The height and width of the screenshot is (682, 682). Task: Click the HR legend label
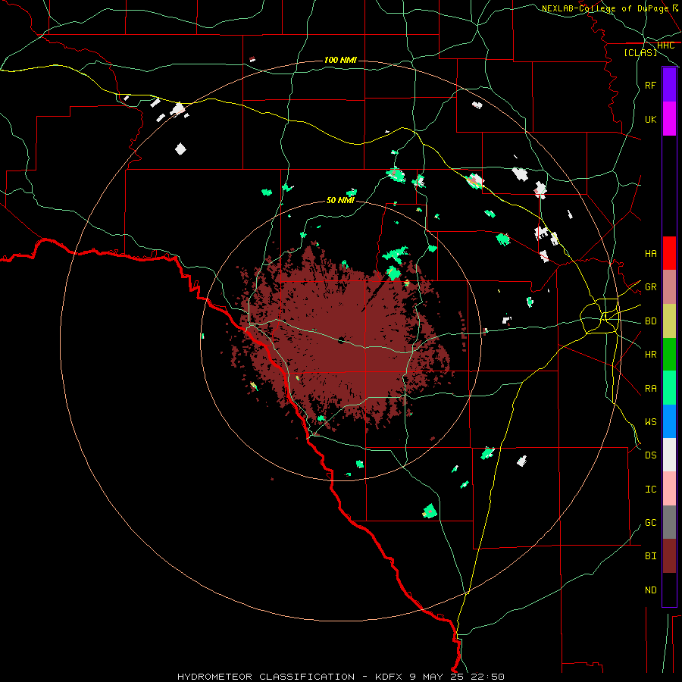pos(650,355)
